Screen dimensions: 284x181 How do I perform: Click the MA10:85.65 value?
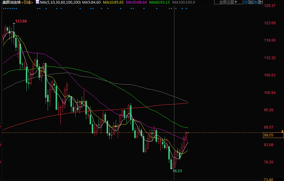pyautogui.click(x=113, y=2)
